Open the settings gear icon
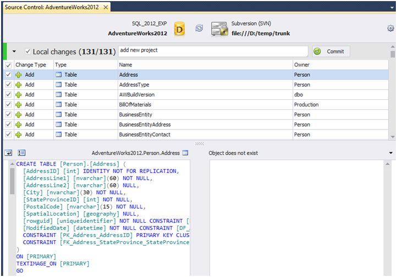397x277 pixels. point(390,29)
